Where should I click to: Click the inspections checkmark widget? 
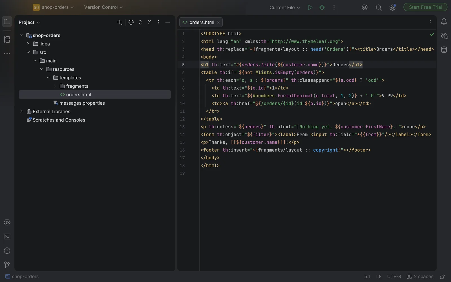pos(432,34)
